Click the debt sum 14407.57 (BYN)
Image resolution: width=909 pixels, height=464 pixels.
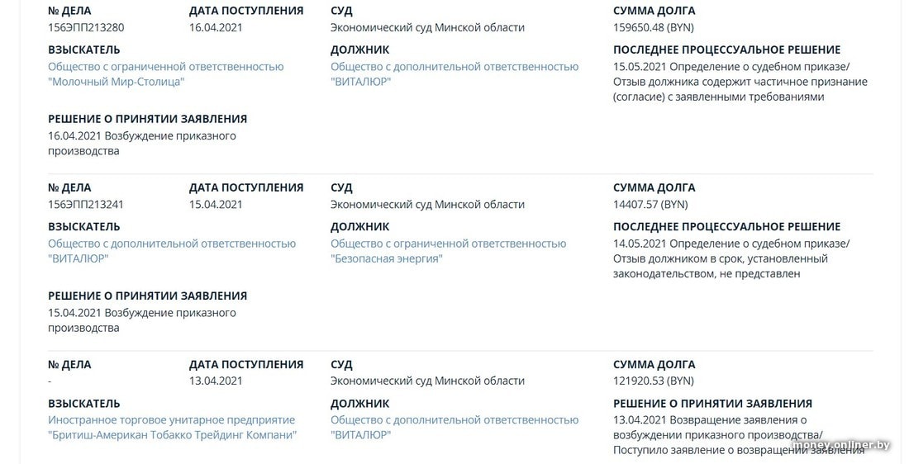click(x=650, y=204)
